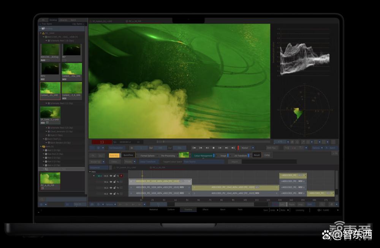Click the gear icon under the timeline tracks
Screen dimensions: 380x248
click(98, 204)
